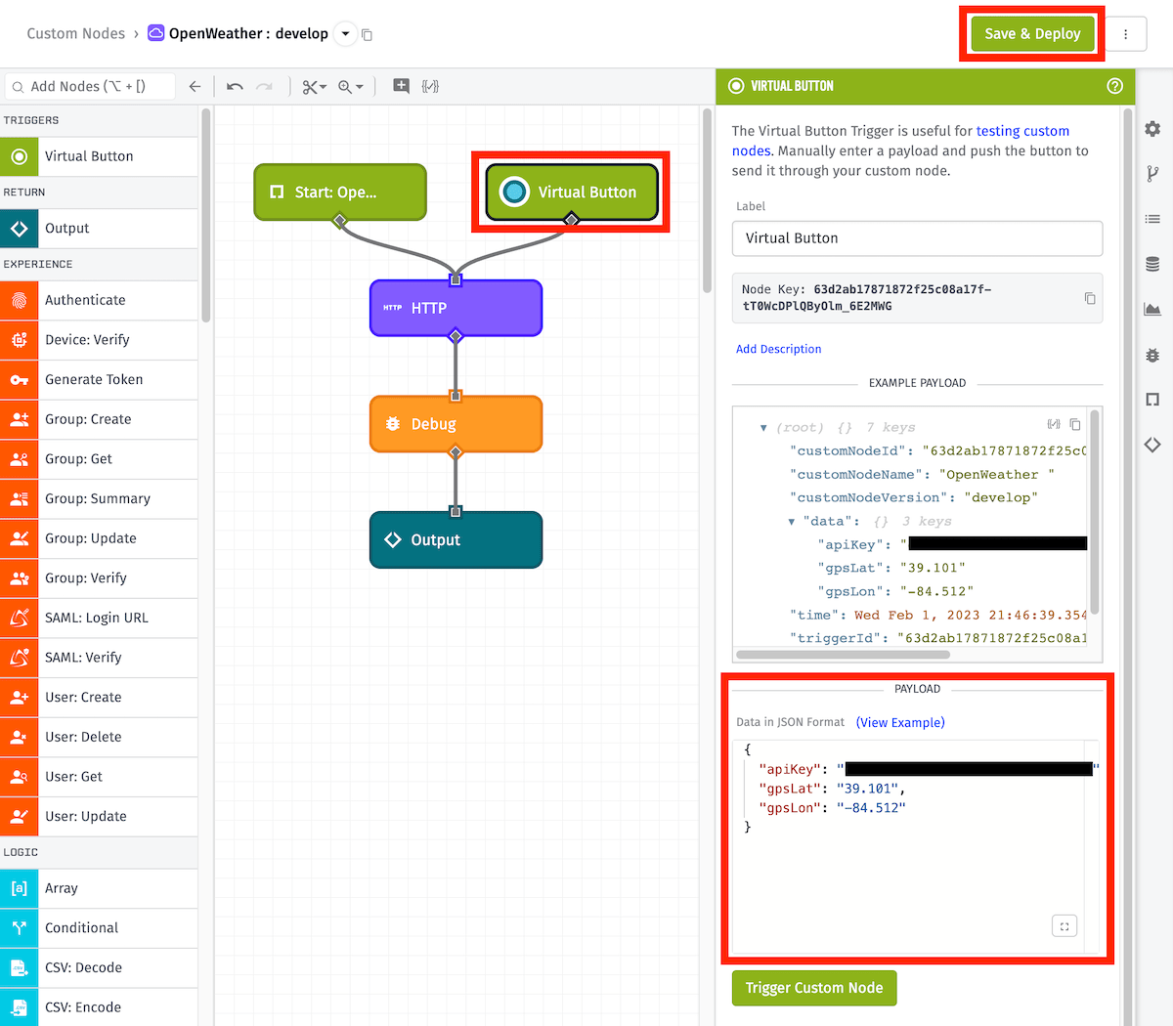
Task: Open the cut/copy scissors dropdown
Action: coord(314,86)
